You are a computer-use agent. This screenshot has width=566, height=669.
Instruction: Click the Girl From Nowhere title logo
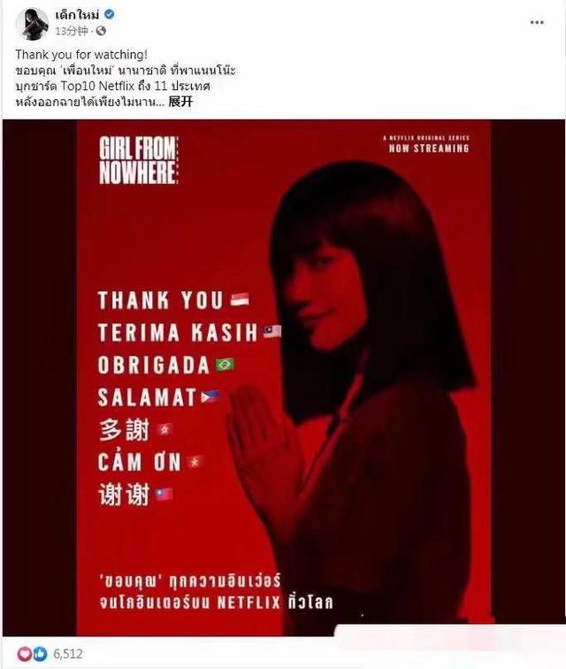[x=139, y=160]
